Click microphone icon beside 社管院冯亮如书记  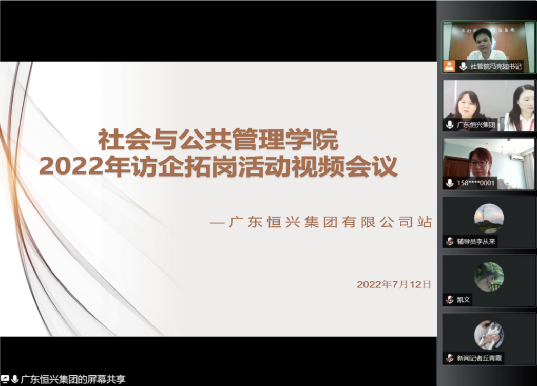click(x=463, y=66)
